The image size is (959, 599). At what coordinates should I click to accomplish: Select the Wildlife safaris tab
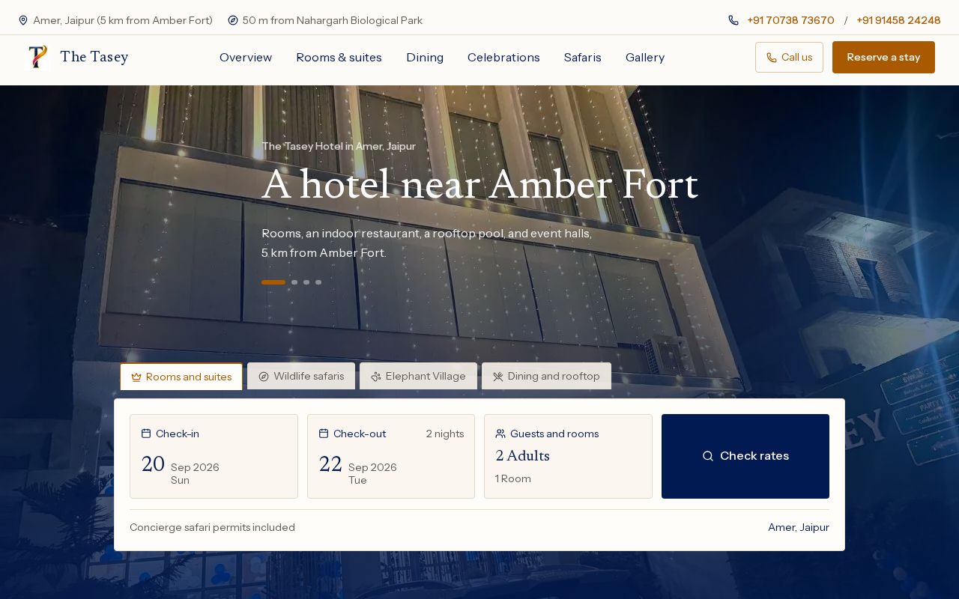301,376
